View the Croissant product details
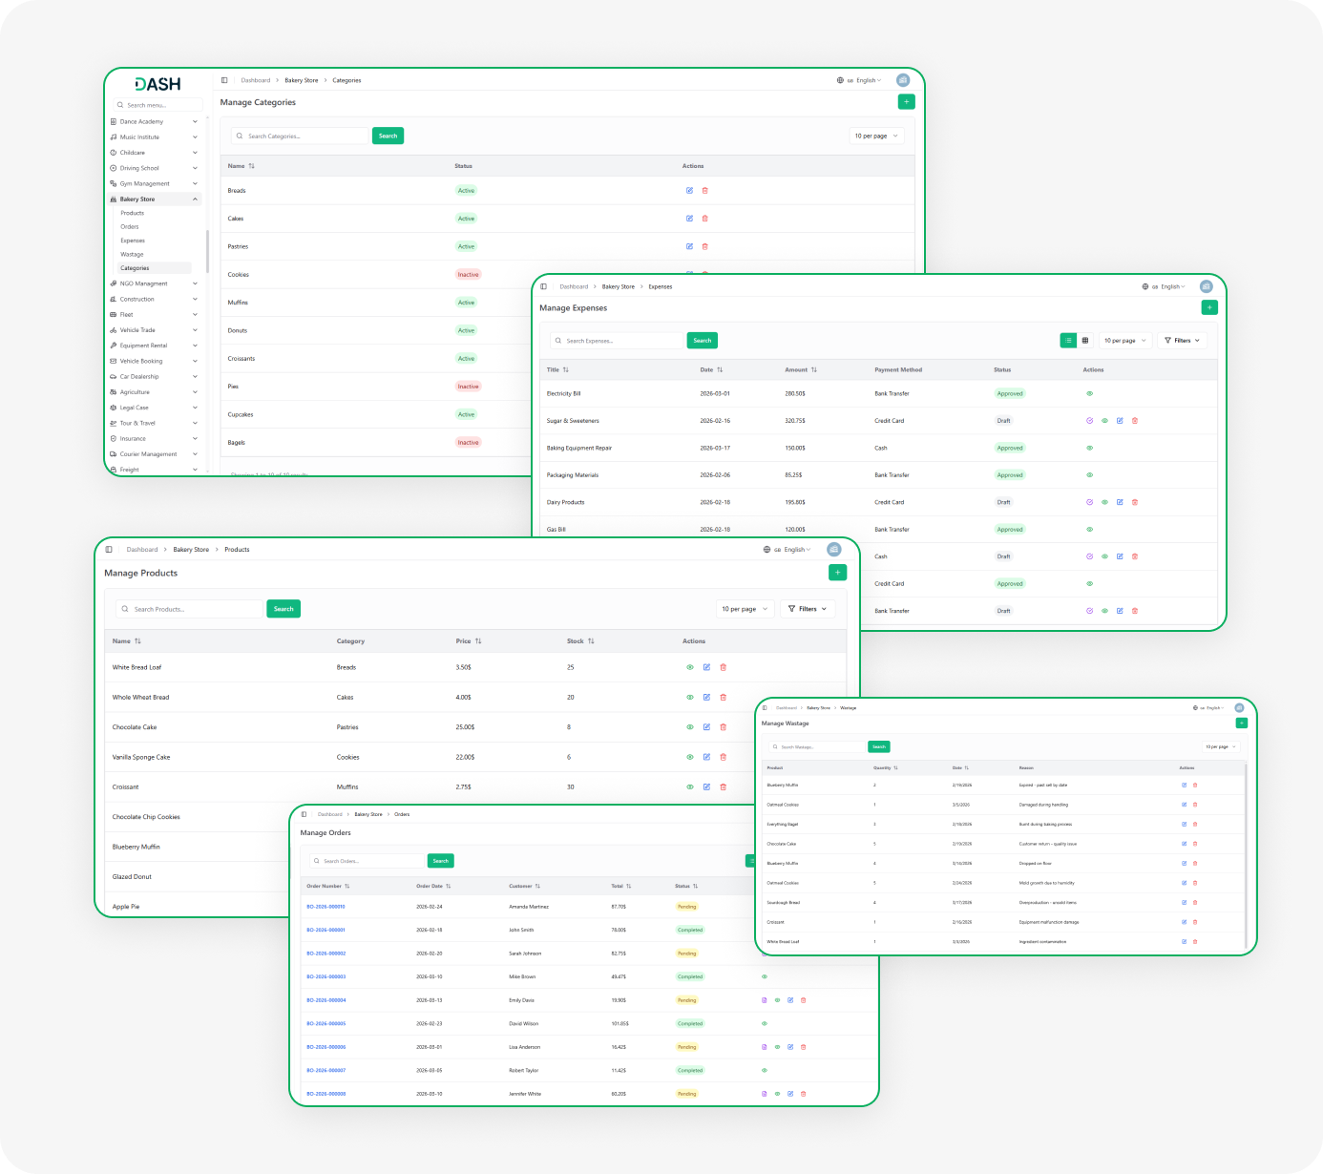The width and height of the screenshot is (1323, 1174). click(x=690, y=787)
